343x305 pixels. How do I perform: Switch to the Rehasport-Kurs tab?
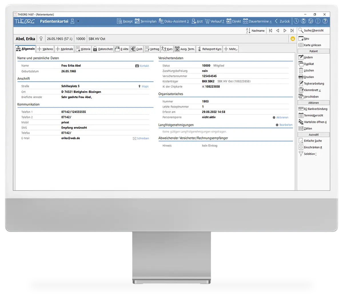click(209, 49)
